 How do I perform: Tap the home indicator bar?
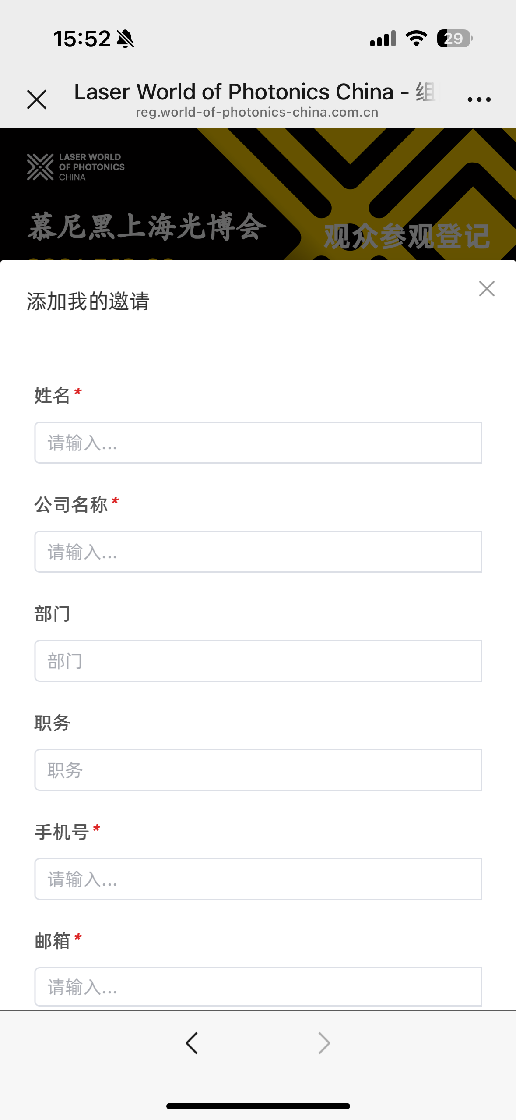coord(258,1106)
